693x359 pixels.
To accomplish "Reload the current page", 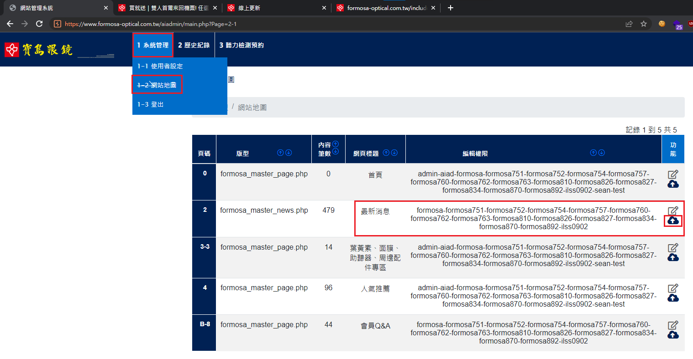I will click(39, 24).
